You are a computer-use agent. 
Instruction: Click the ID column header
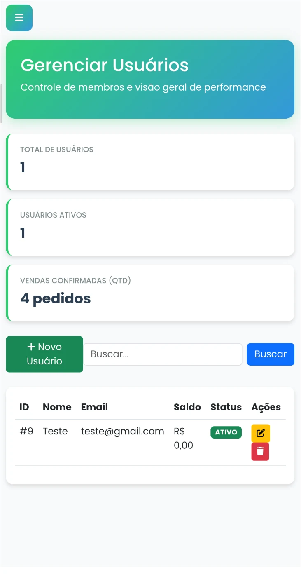click(24, 407)
